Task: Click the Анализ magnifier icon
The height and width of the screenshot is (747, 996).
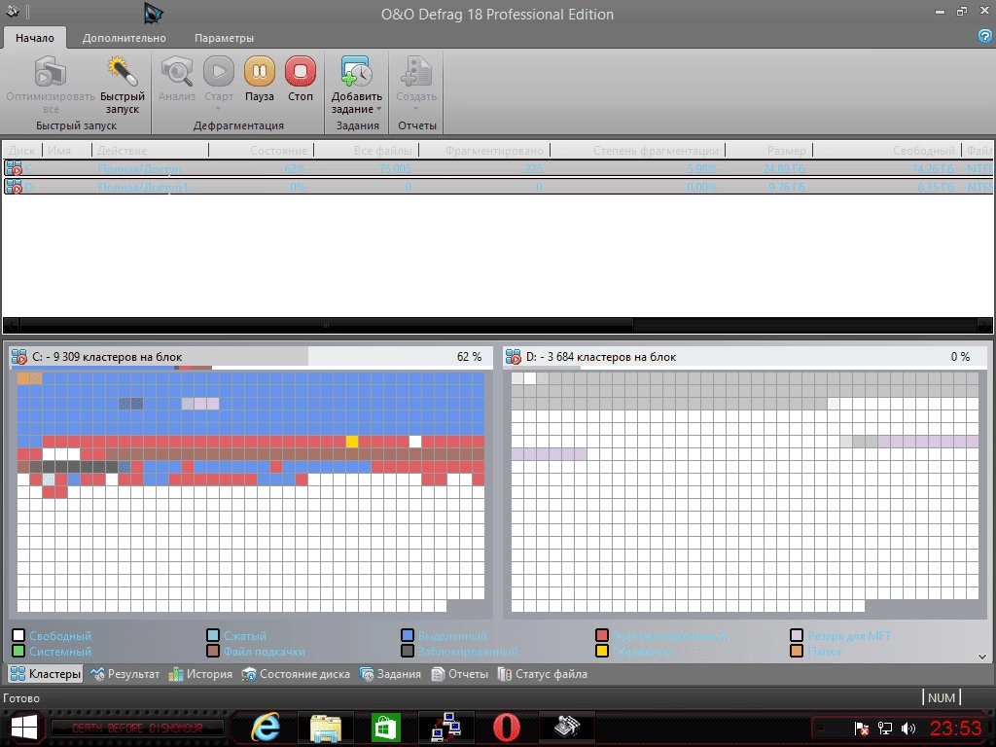Action: pos(177,71)
